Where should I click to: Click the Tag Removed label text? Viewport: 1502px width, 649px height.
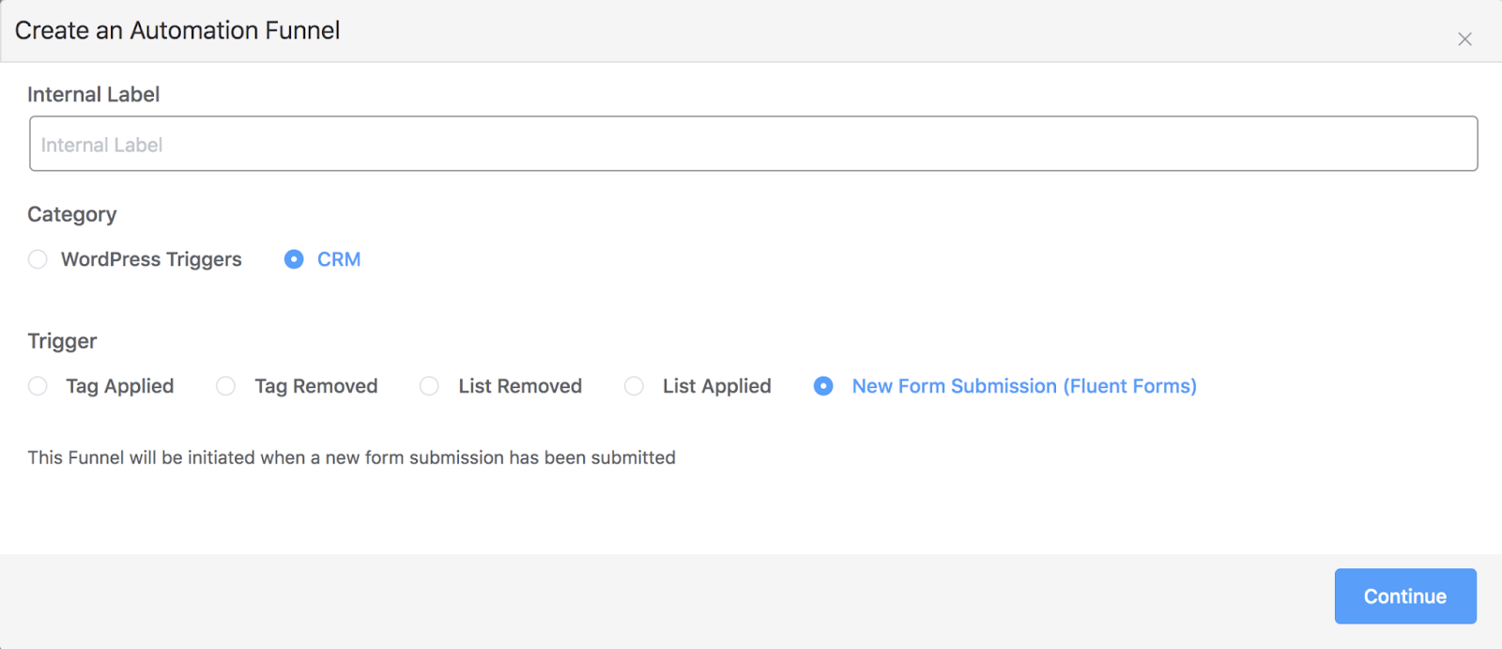[x=315, y=386]
